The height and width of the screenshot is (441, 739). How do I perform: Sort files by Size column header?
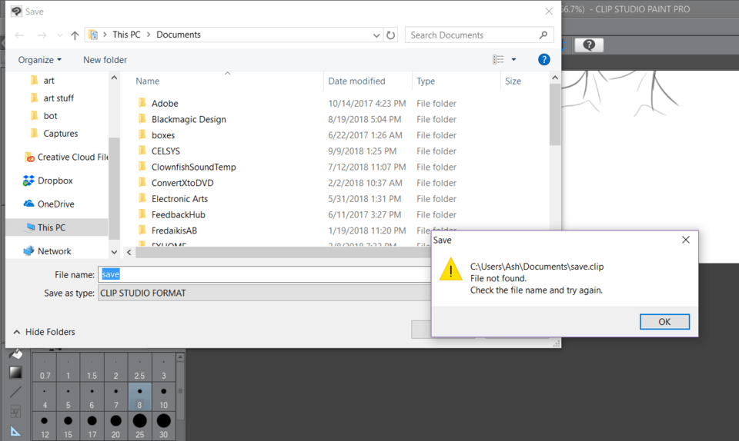tap(513, 81)
